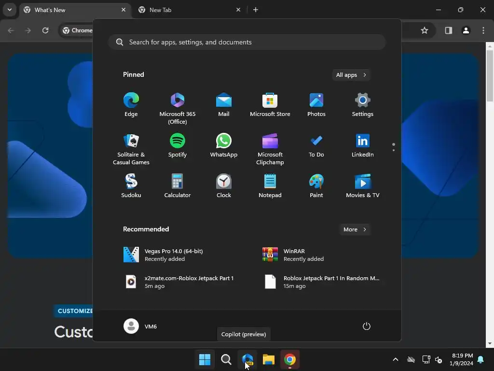Launch LinkedIn pinned app

(x=363, y=146)
